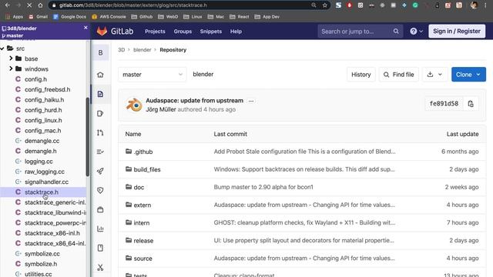Click the Find file button
The width and height of the screenshot is (493, 277).
[399, 75]
